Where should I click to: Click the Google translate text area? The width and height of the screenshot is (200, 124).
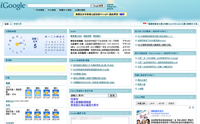100,120
